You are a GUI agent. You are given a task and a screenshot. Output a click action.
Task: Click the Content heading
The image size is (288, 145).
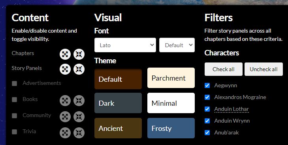pyautogui.click(x=30, y=18)
